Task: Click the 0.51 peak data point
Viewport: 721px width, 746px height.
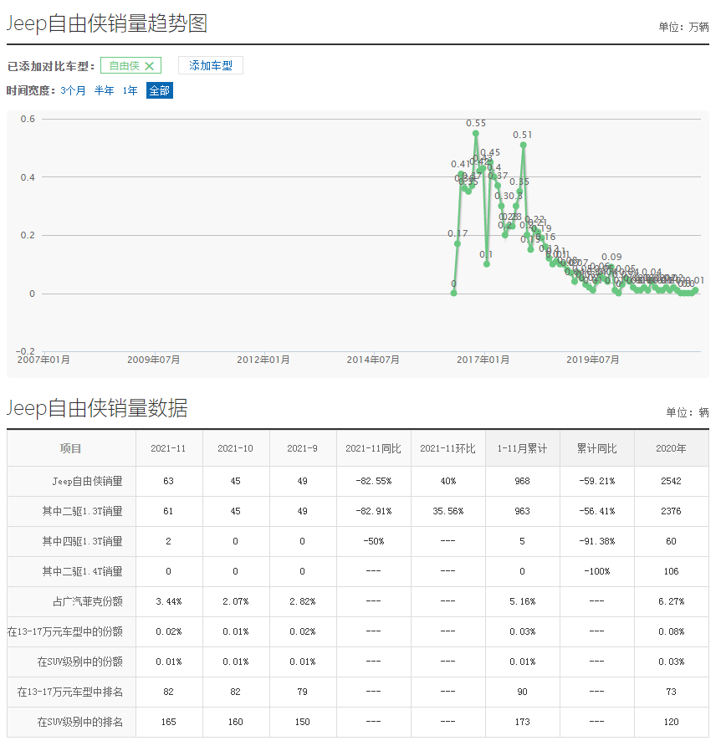Action: (x=523, y=146)
